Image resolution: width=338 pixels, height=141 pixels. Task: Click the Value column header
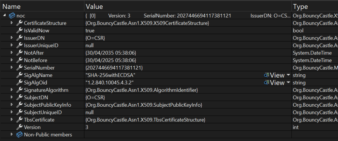coord(94,7)
